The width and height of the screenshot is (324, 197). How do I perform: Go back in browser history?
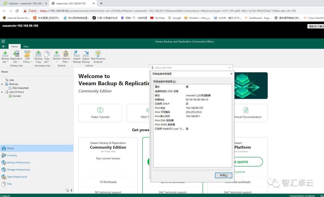[x=4, y=11]
